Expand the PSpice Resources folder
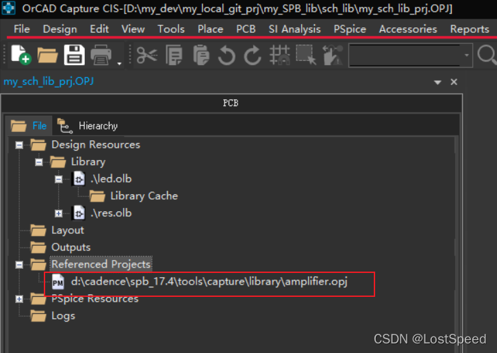The image size is (497, 353). pyautogui.click(x=19, y=299)
